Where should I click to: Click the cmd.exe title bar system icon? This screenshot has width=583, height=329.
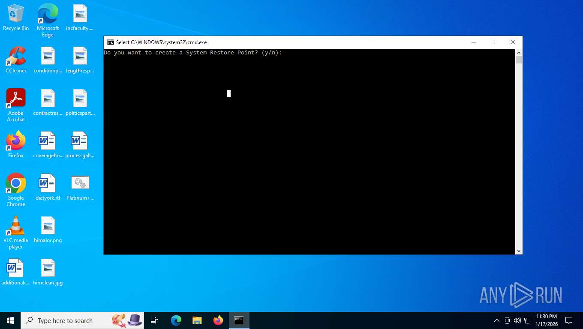tap(111, 42)
